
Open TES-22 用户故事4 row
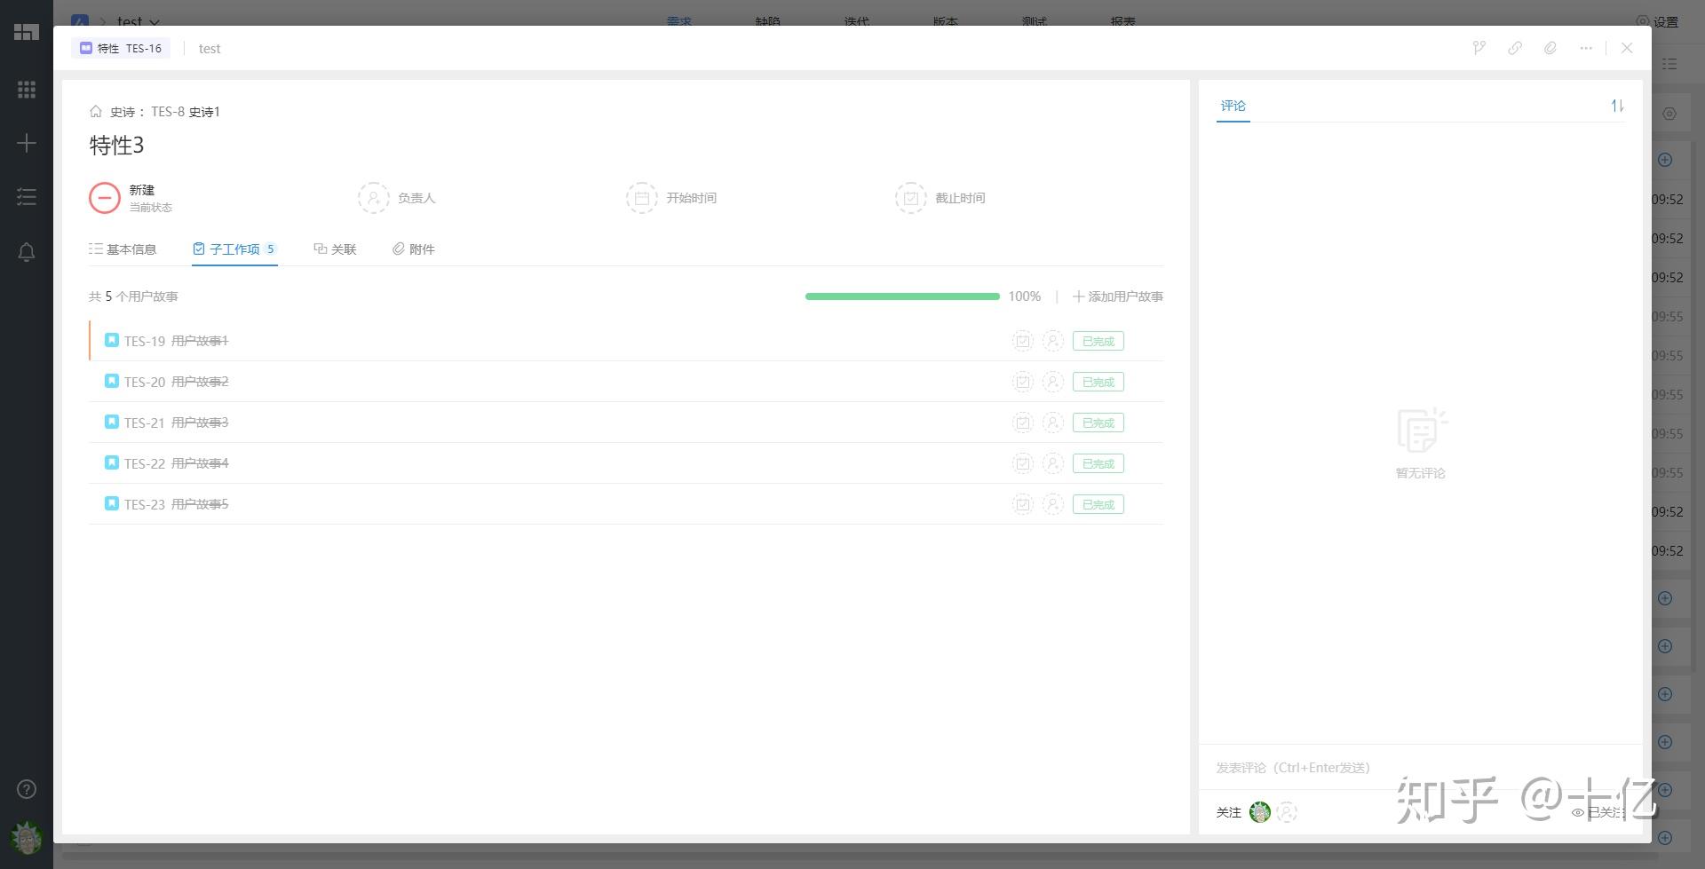(626, 463)
